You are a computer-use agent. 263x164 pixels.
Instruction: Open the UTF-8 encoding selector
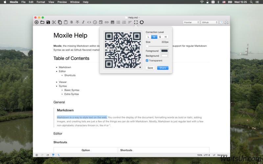[x=207, y=155]
